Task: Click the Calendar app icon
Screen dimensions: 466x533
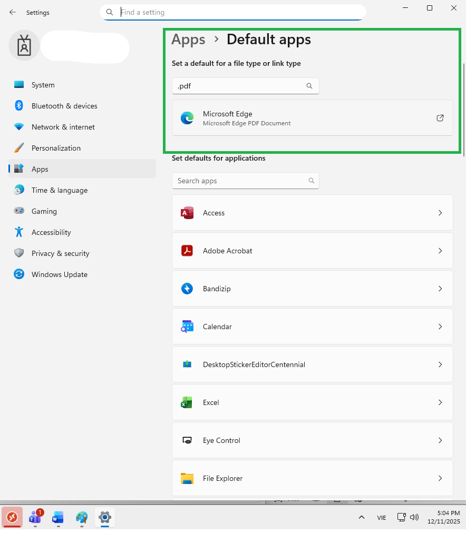Action: (187, 327)
